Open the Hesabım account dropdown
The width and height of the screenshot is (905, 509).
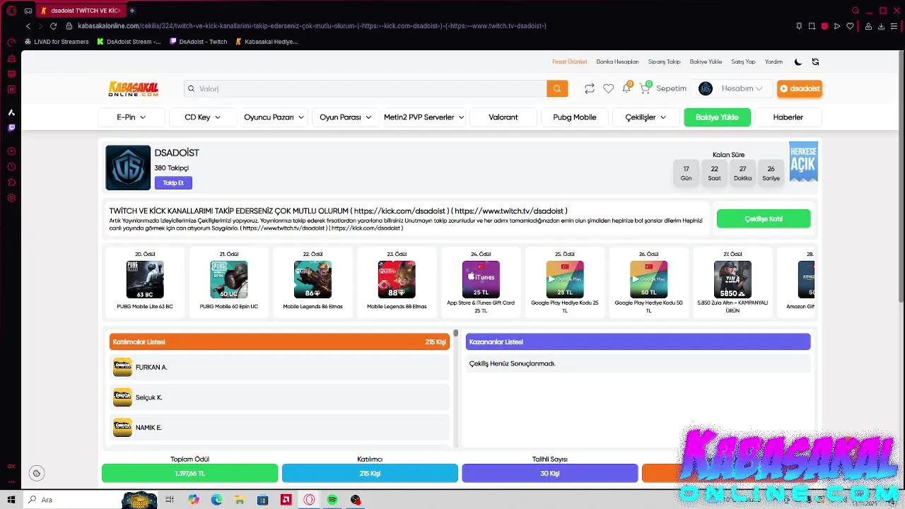732,88
